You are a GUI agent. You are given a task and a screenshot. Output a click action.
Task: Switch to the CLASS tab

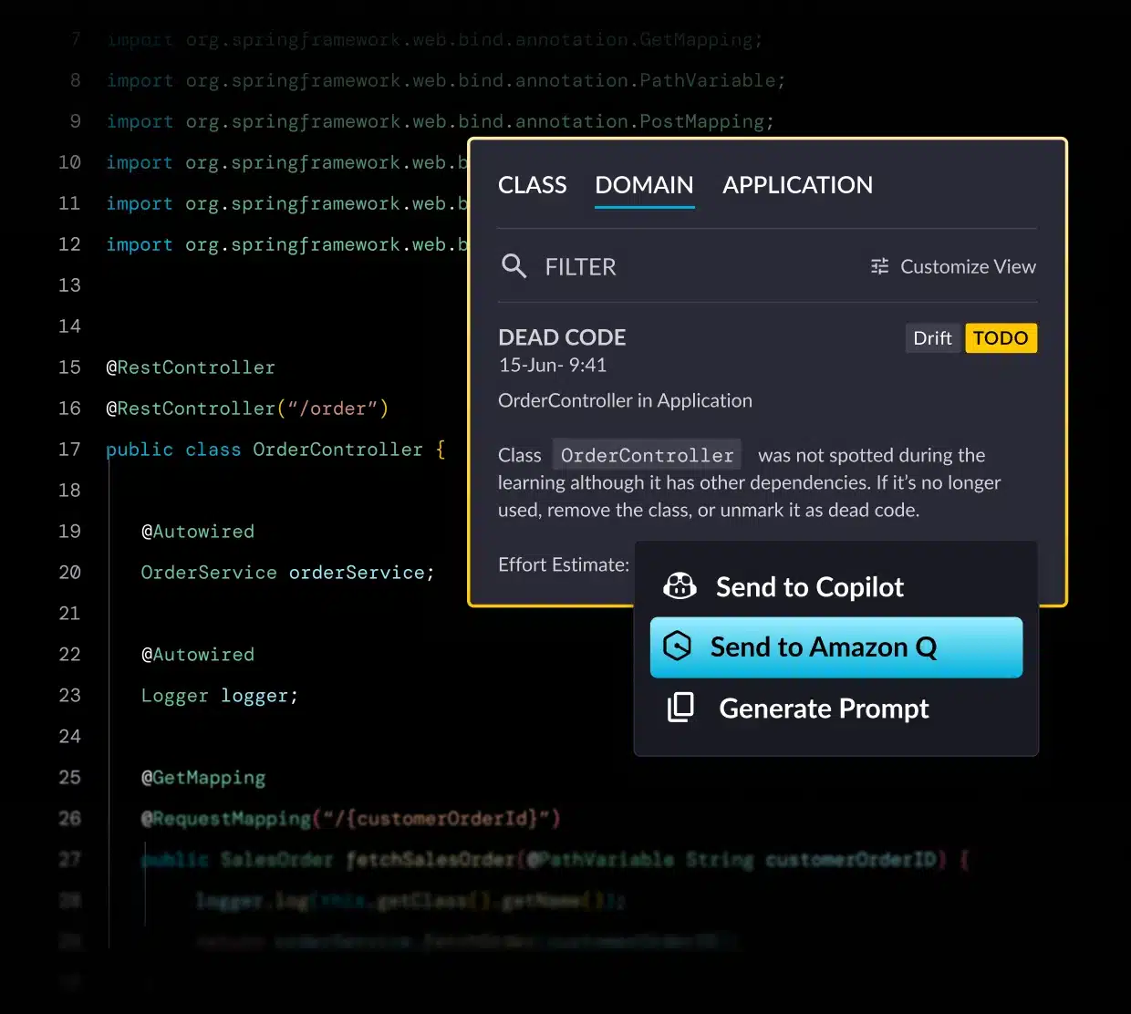tap(532, 185)
